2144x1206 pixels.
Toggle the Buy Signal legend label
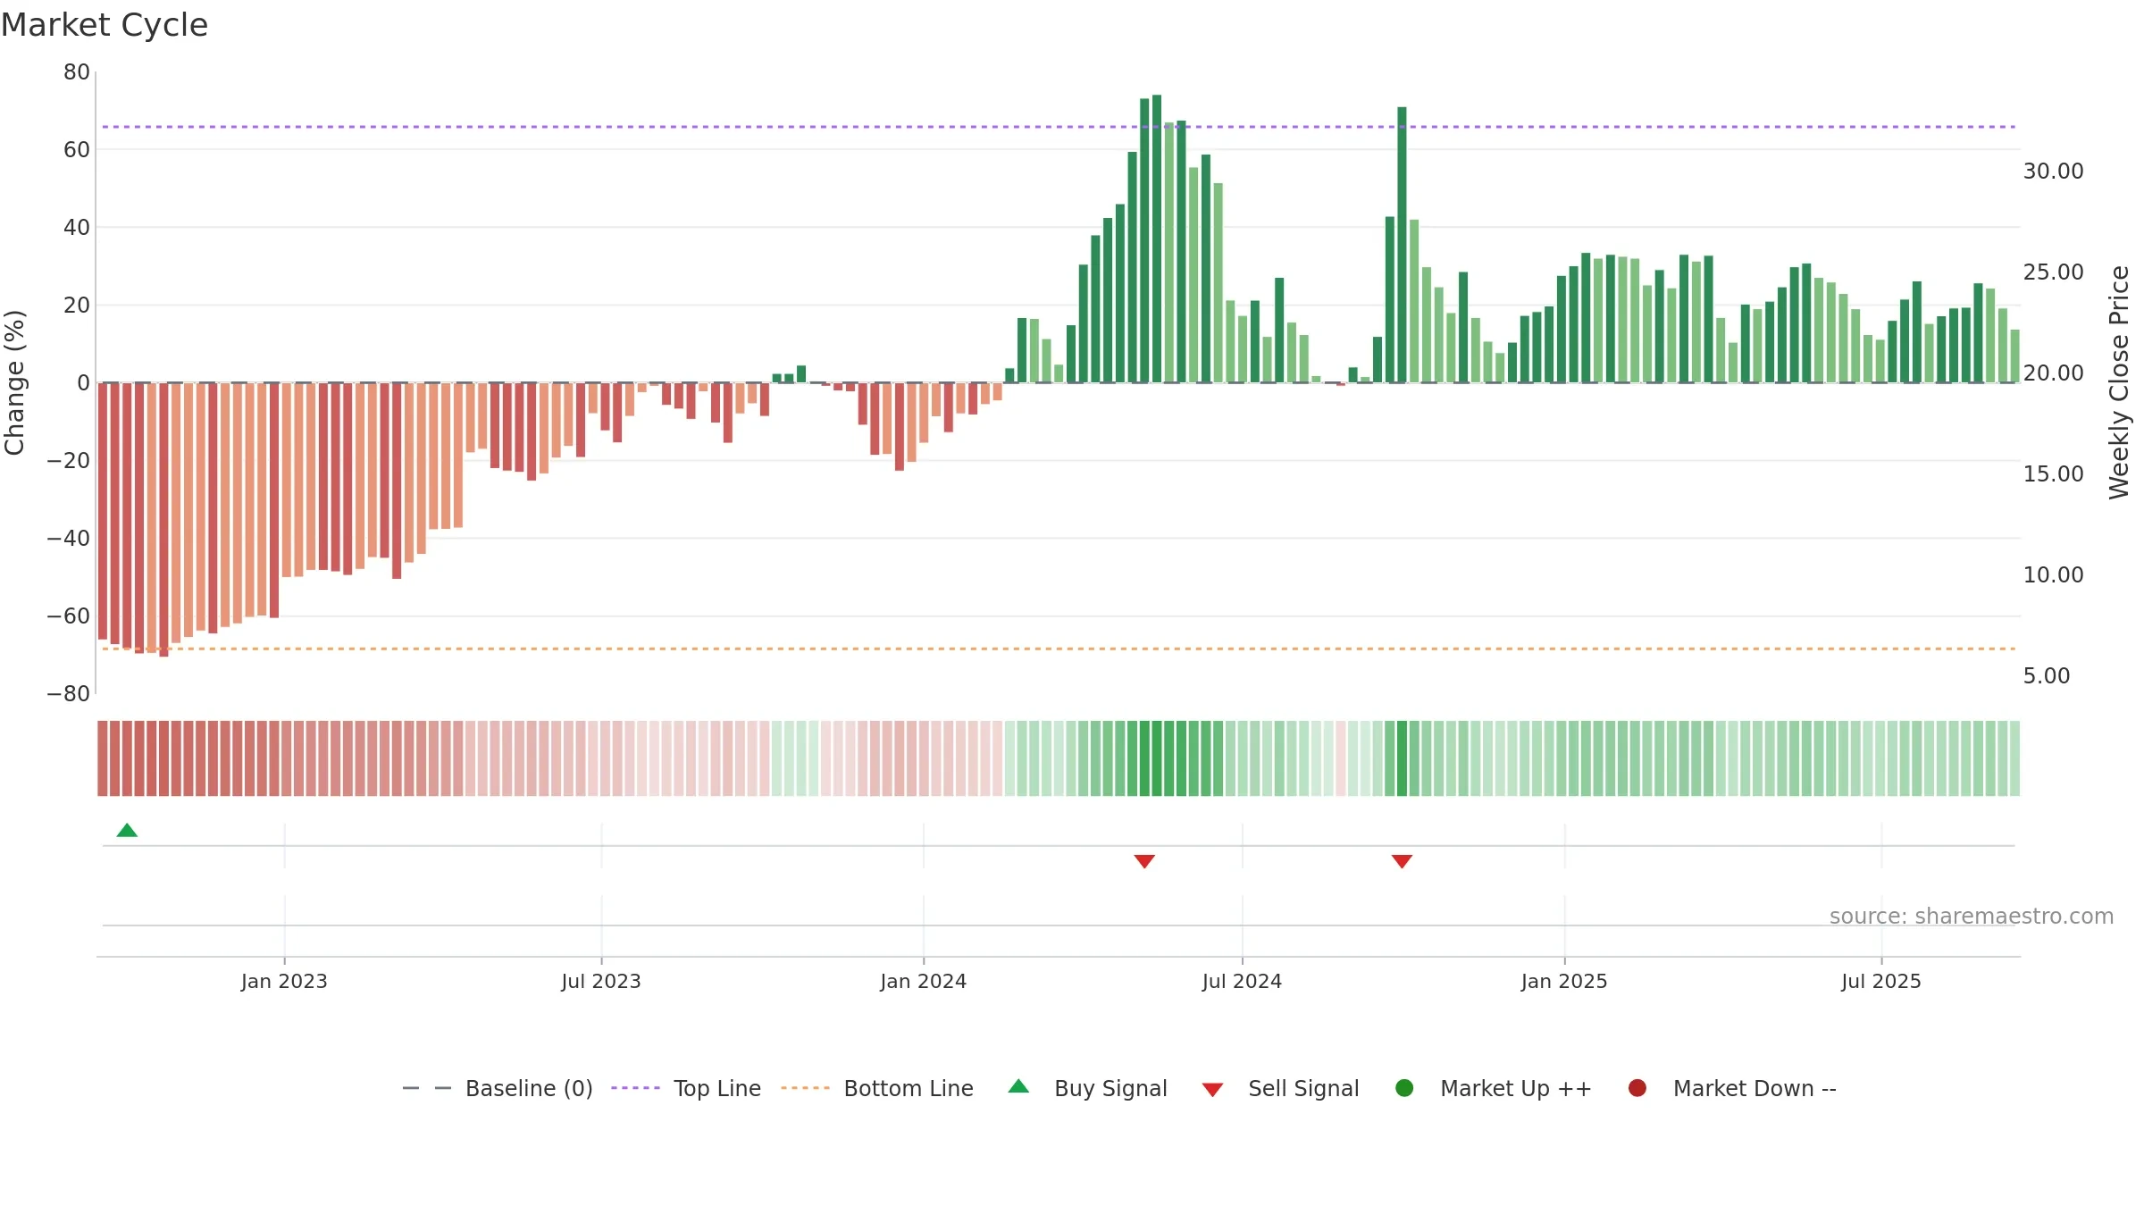click(x=1110, y=1088)
